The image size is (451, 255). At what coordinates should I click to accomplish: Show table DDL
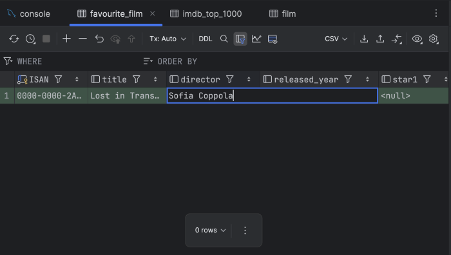(x=206, y=39)
